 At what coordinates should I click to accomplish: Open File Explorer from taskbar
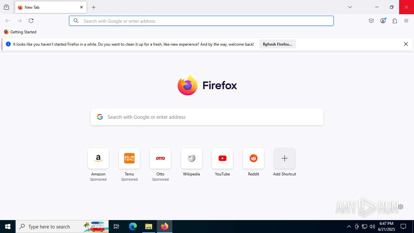[x=149, y=227]
